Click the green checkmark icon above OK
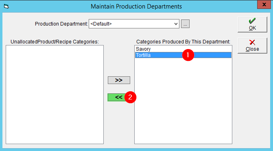Screen dimensions: 273x151 pos(252,21)
